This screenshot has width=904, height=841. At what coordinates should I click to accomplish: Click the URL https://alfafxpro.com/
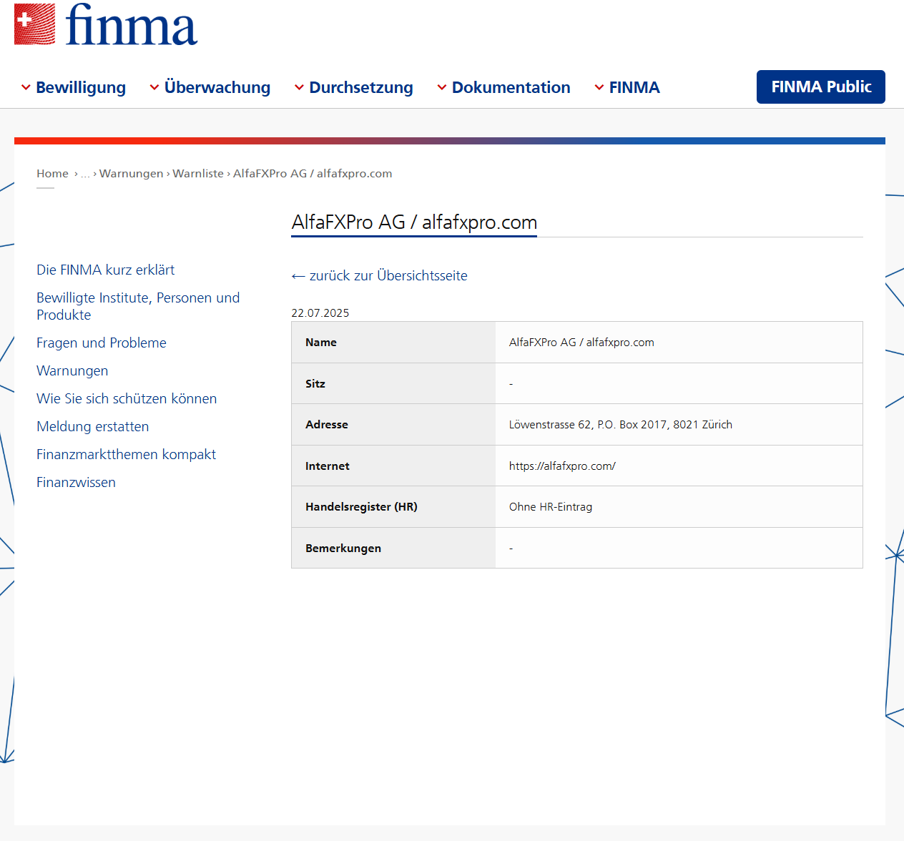click(x=562, y=466)
